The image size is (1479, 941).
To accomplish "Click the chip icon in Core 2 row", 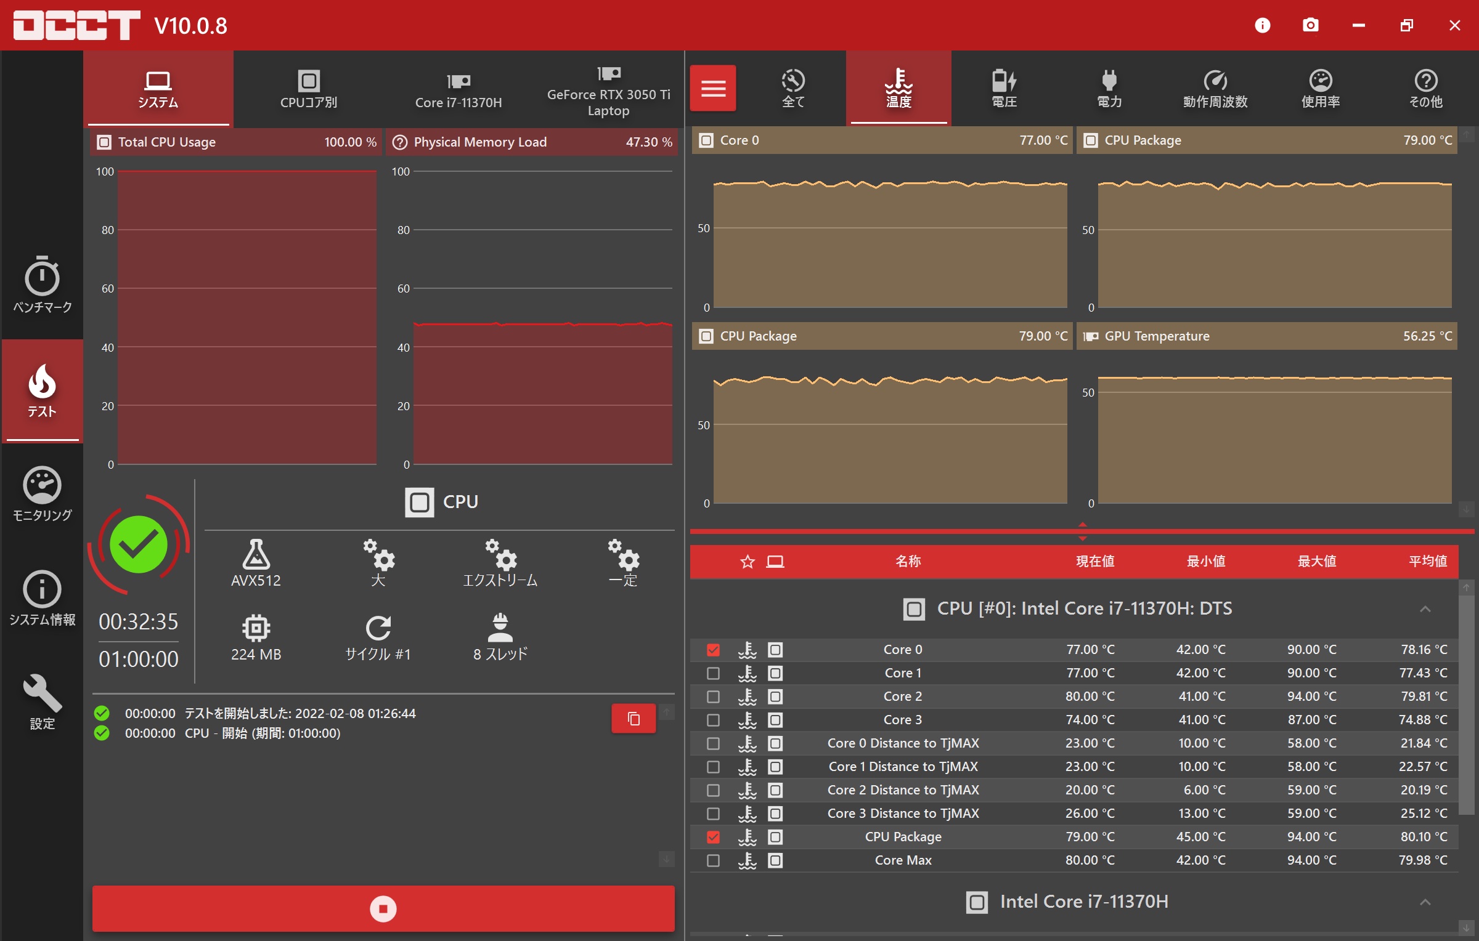I will [x=775, y=697].
